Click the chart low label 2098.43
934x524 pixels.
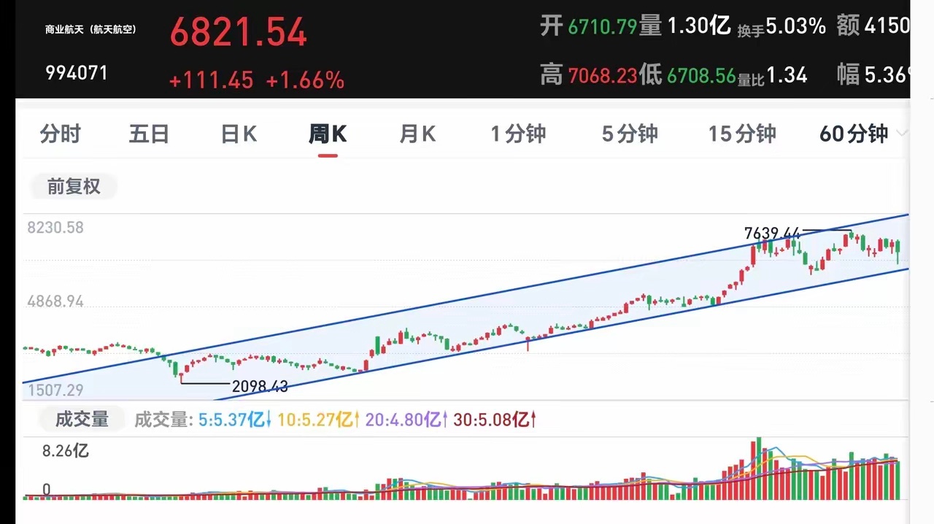pos(260,387)
